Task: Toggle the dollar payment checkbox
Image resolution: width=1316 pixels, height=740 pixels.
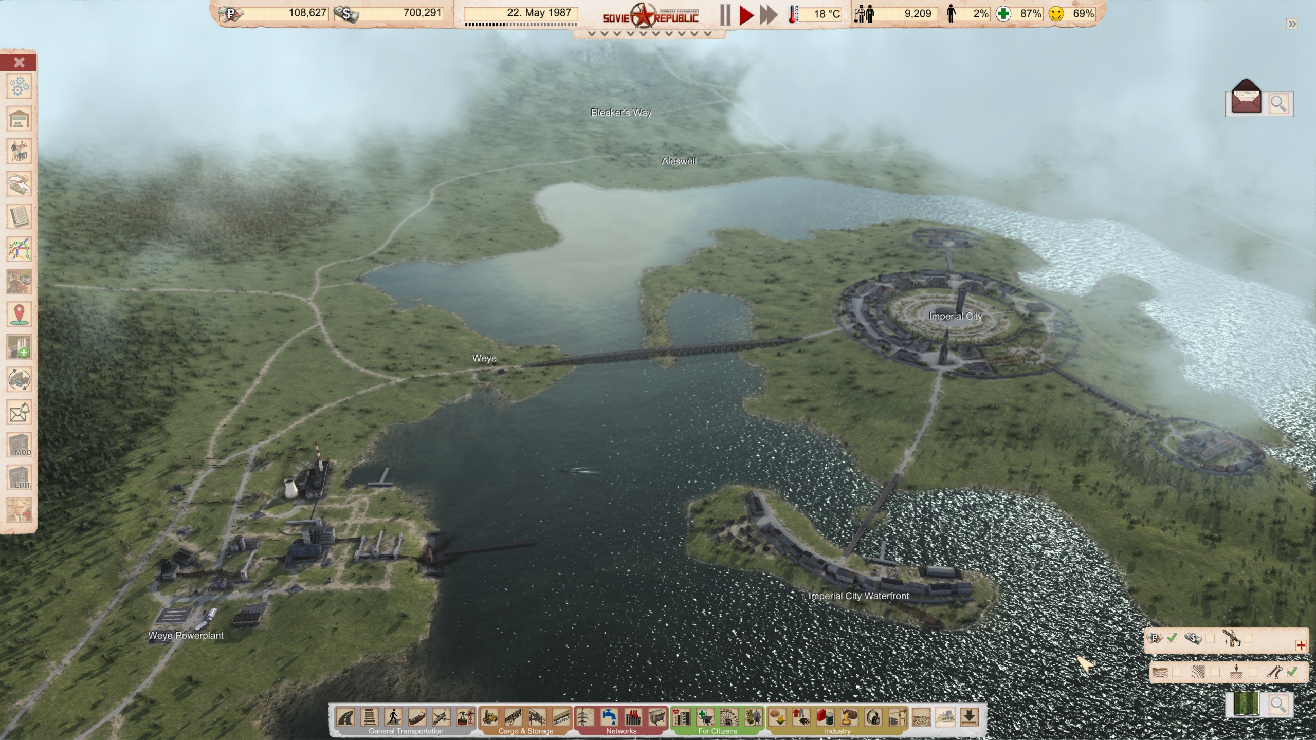Action: point(1210,638)
